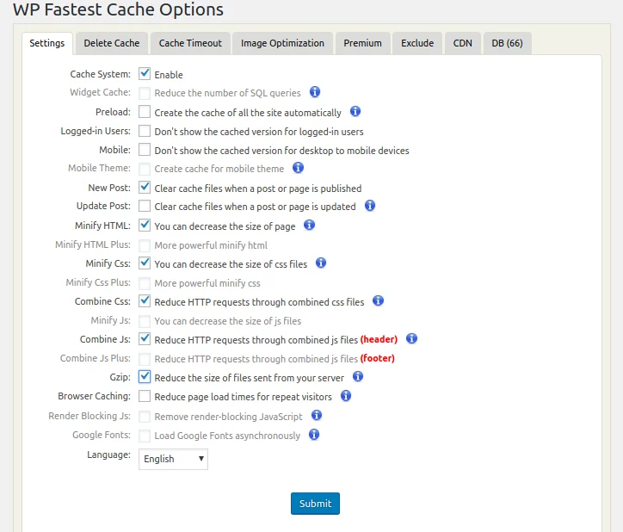Open the Image Optimization tab
623x532 pixels.
[x=282, y=43]
